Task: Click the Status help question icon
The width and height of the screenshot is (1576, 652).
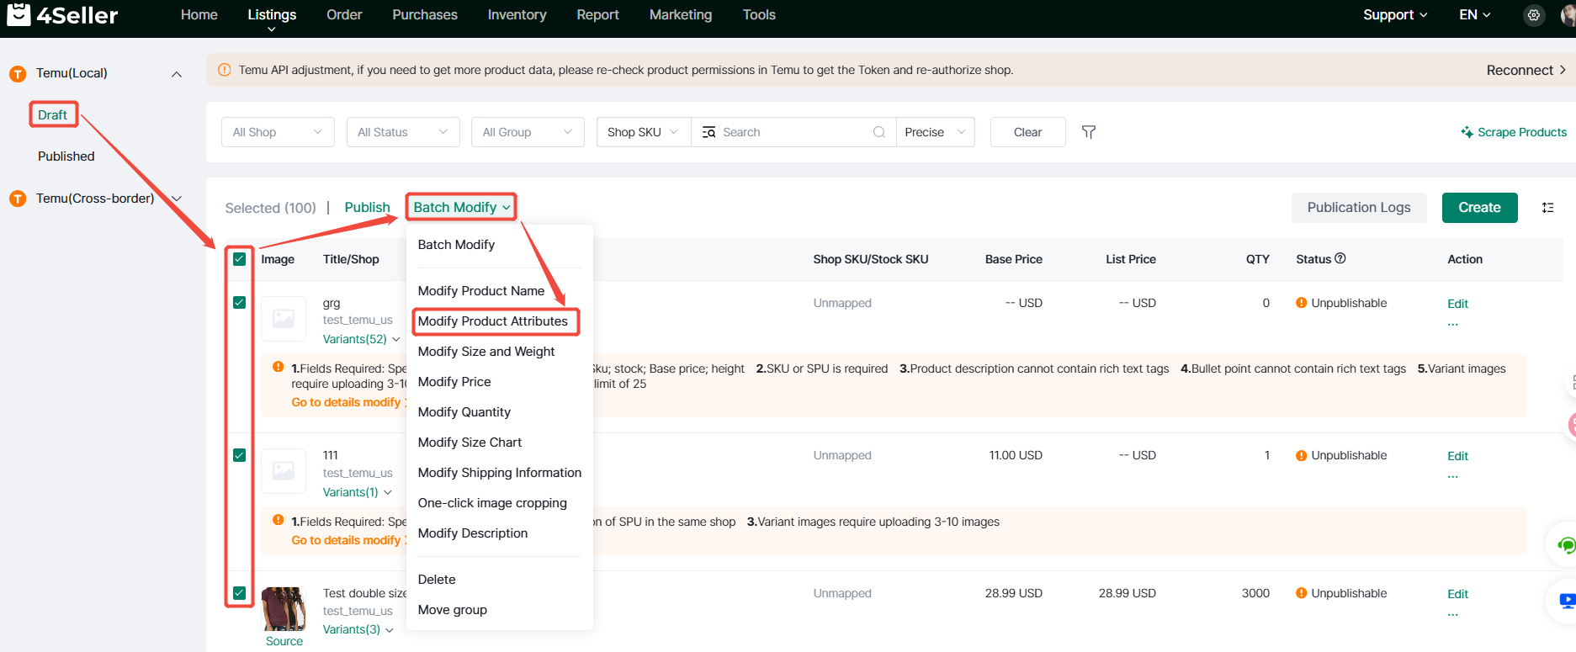Action: (1340, 258)
